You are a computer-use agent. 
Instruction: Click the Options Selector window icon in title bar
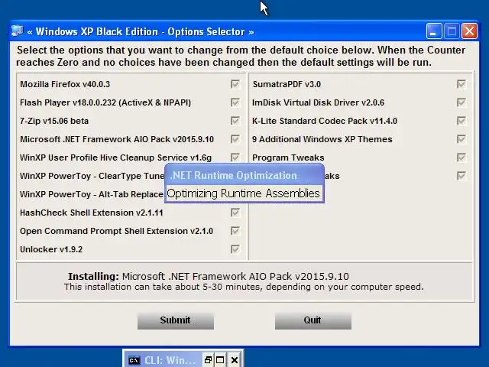pyautogui.click(x=18, y=31)
